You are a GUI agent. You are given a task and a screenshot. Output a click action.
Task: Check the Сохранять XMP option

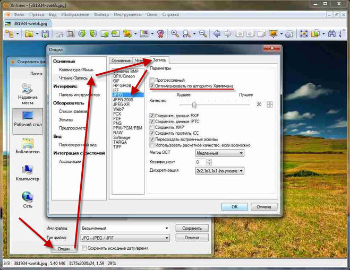[x=152, y=127]
